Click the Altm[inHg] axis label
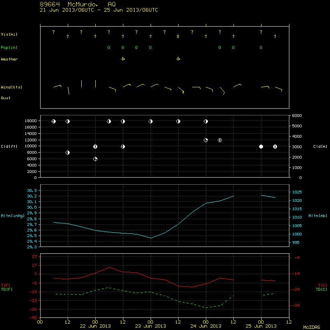The height and width of the screenshot is (330, 330). [13, 216]
